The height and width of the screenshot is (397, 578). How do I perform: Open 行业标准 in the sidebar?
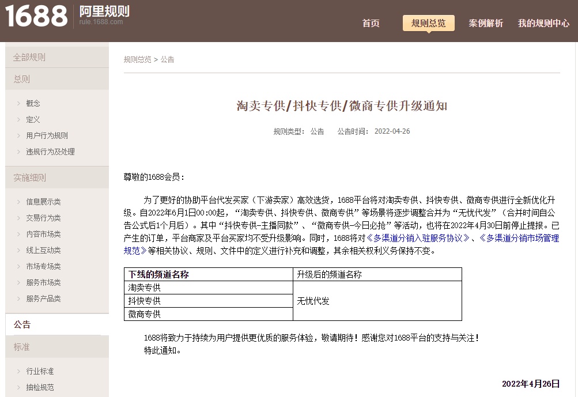(x=40, y=371)
